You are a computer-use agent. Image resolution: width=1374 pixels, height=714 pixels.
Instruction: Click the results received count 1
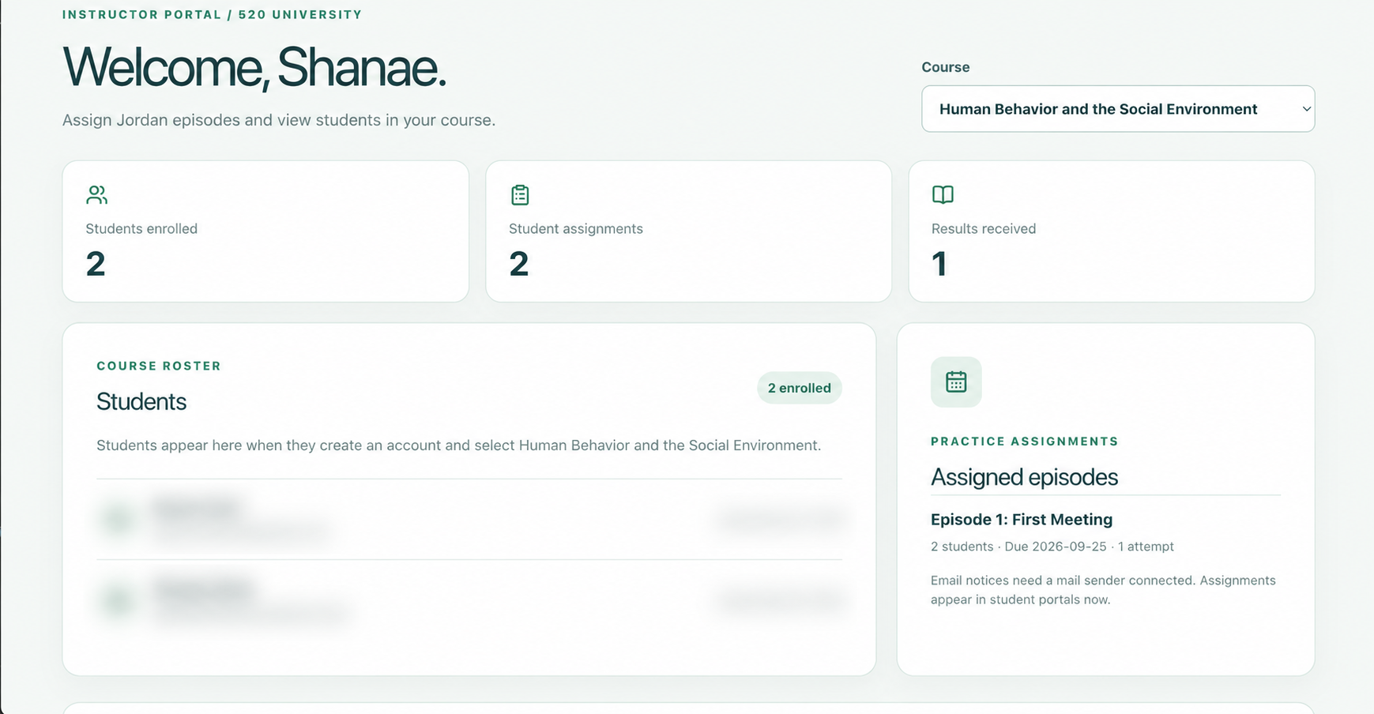click(x=939, y=264)
